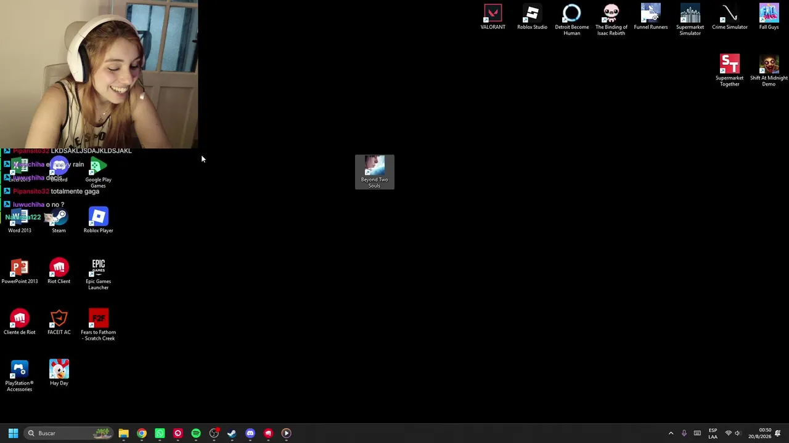
Task: Select the Excel 2013 desktop shortcut
Action: pos(20,170)
